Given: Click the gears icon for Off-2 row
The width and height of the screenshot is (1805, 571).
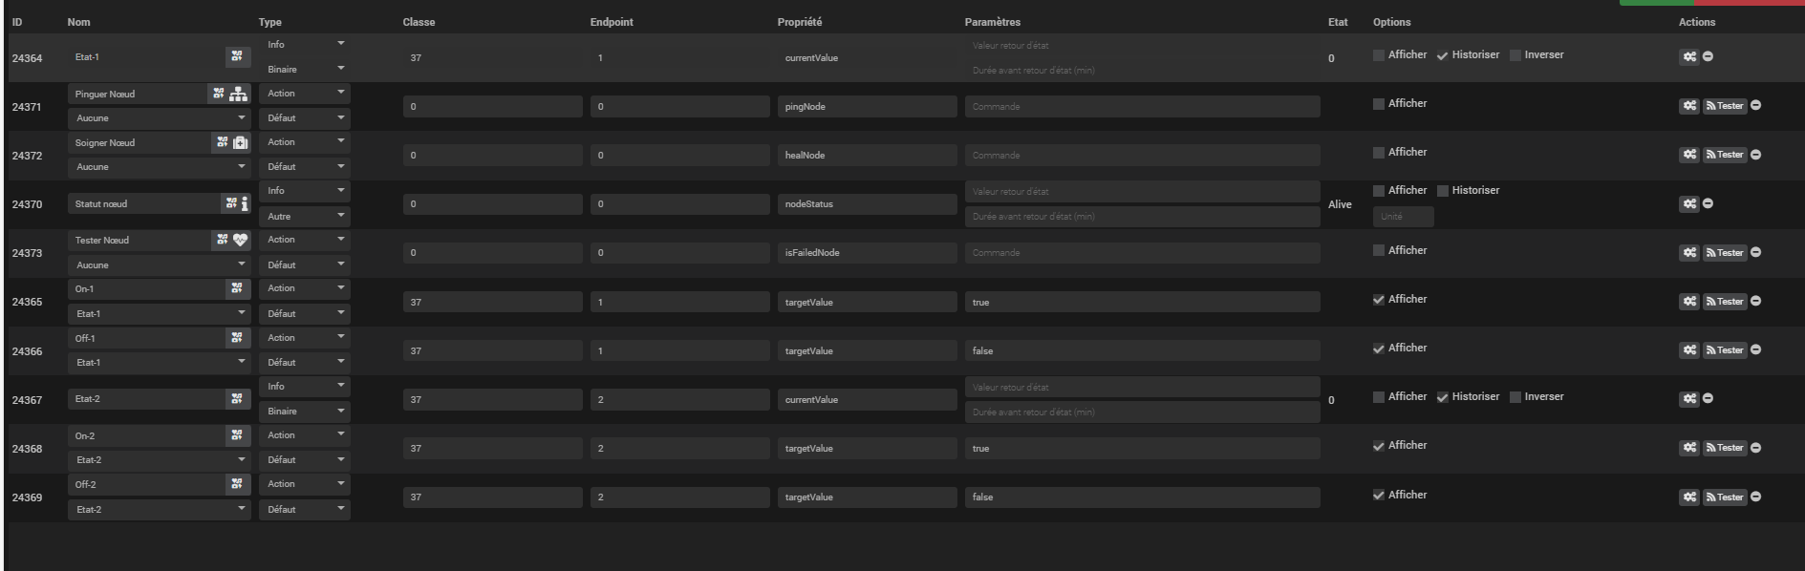Looking at the screenshot, I should 1689,497.
